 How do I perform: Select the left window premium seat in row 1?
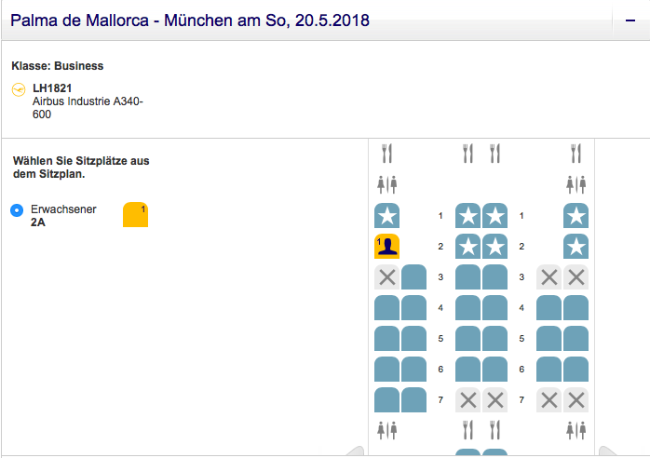386,216
